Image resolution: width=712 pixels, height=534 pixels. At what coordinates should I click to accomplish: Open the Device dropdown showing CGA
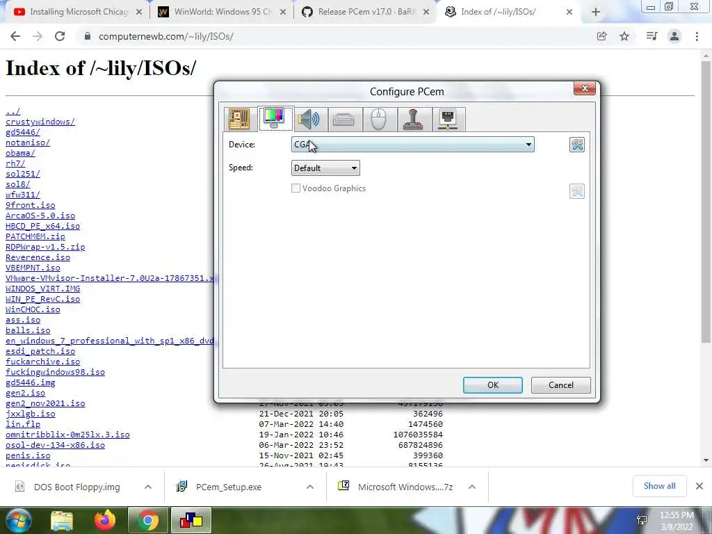tap(413, 145)
